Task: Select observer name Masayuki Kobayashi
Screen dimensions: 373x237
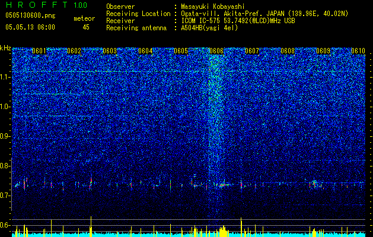Action: coord(213,7)
